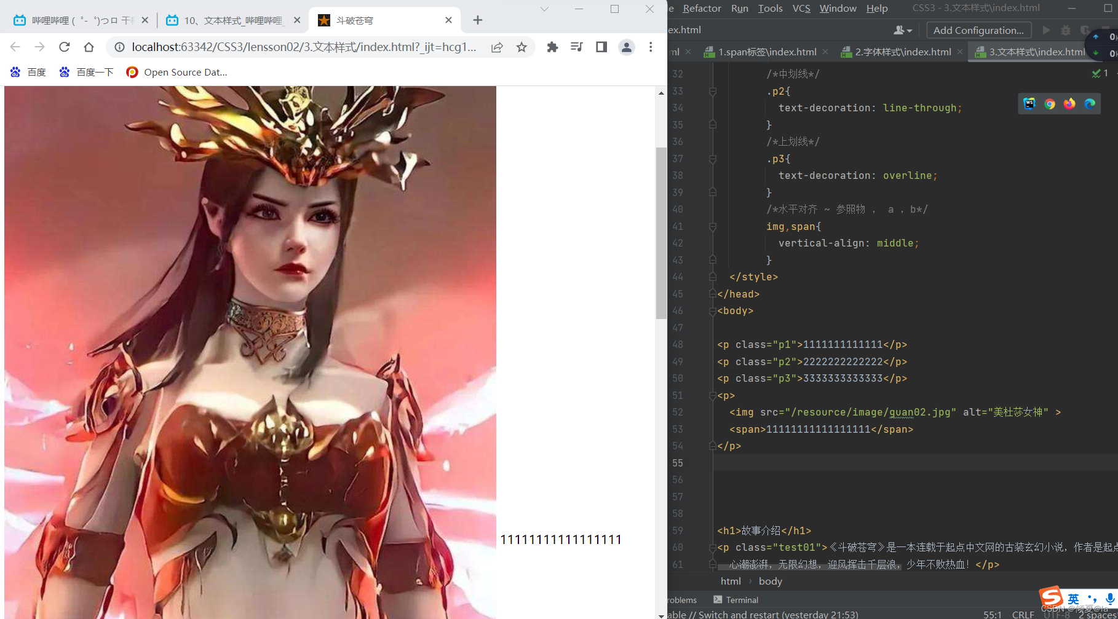Close the 斗破苍穹 tab
This screenshot has height=619, width=1118.
(448, 20)
